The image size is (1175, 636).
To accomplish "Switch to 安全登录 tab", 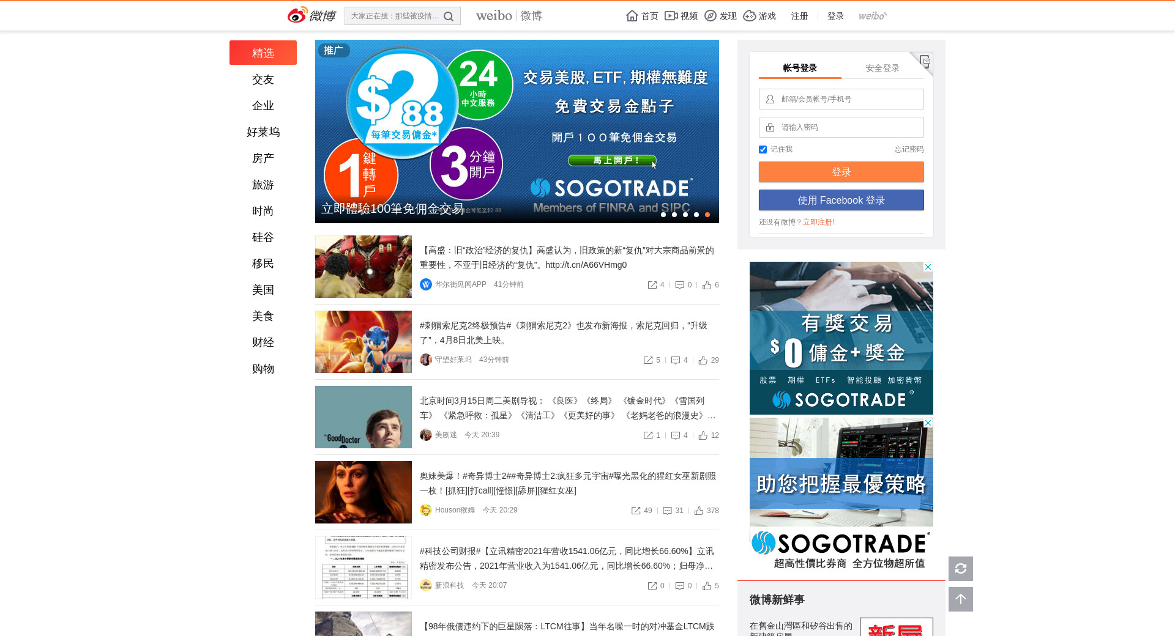I will pyautogui.click(x=882, y=68).
